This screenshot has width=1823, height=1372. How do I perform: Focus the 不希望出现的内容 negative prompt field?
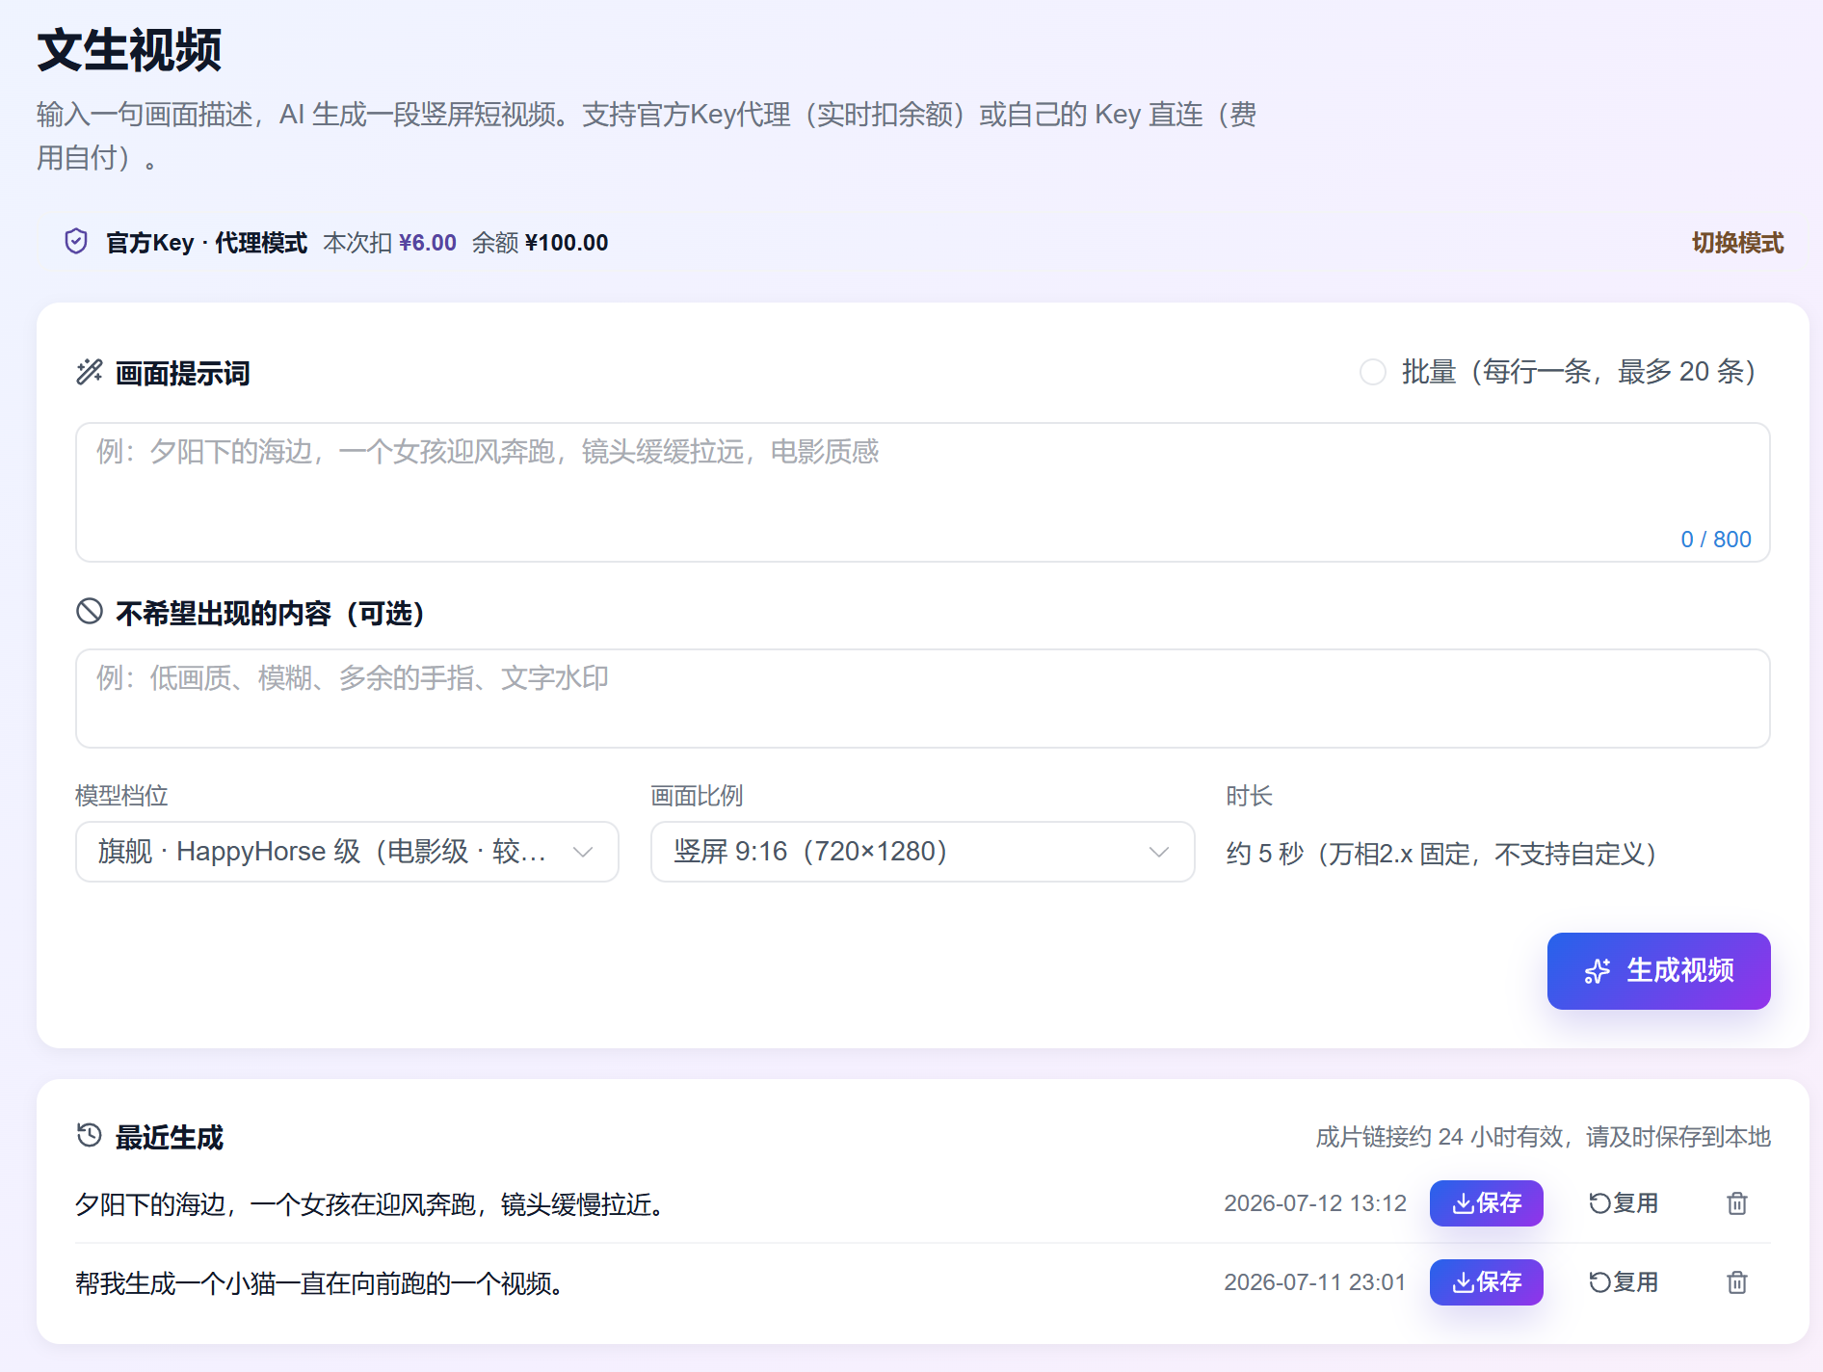(922, 699)
